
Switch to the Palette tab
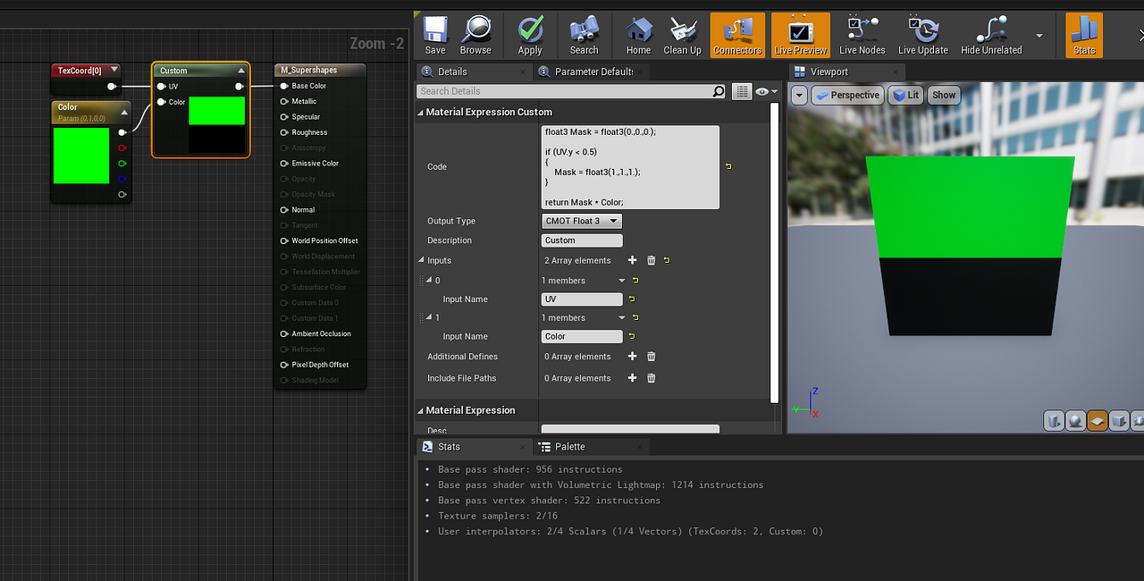[x=569, y=447]
